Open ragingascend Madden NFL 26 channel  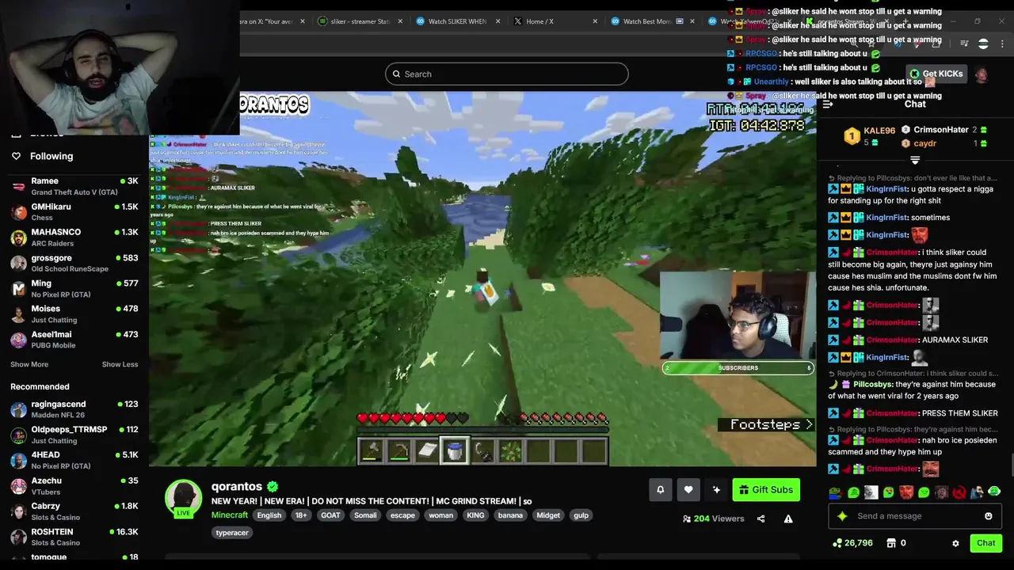point(74,409)
